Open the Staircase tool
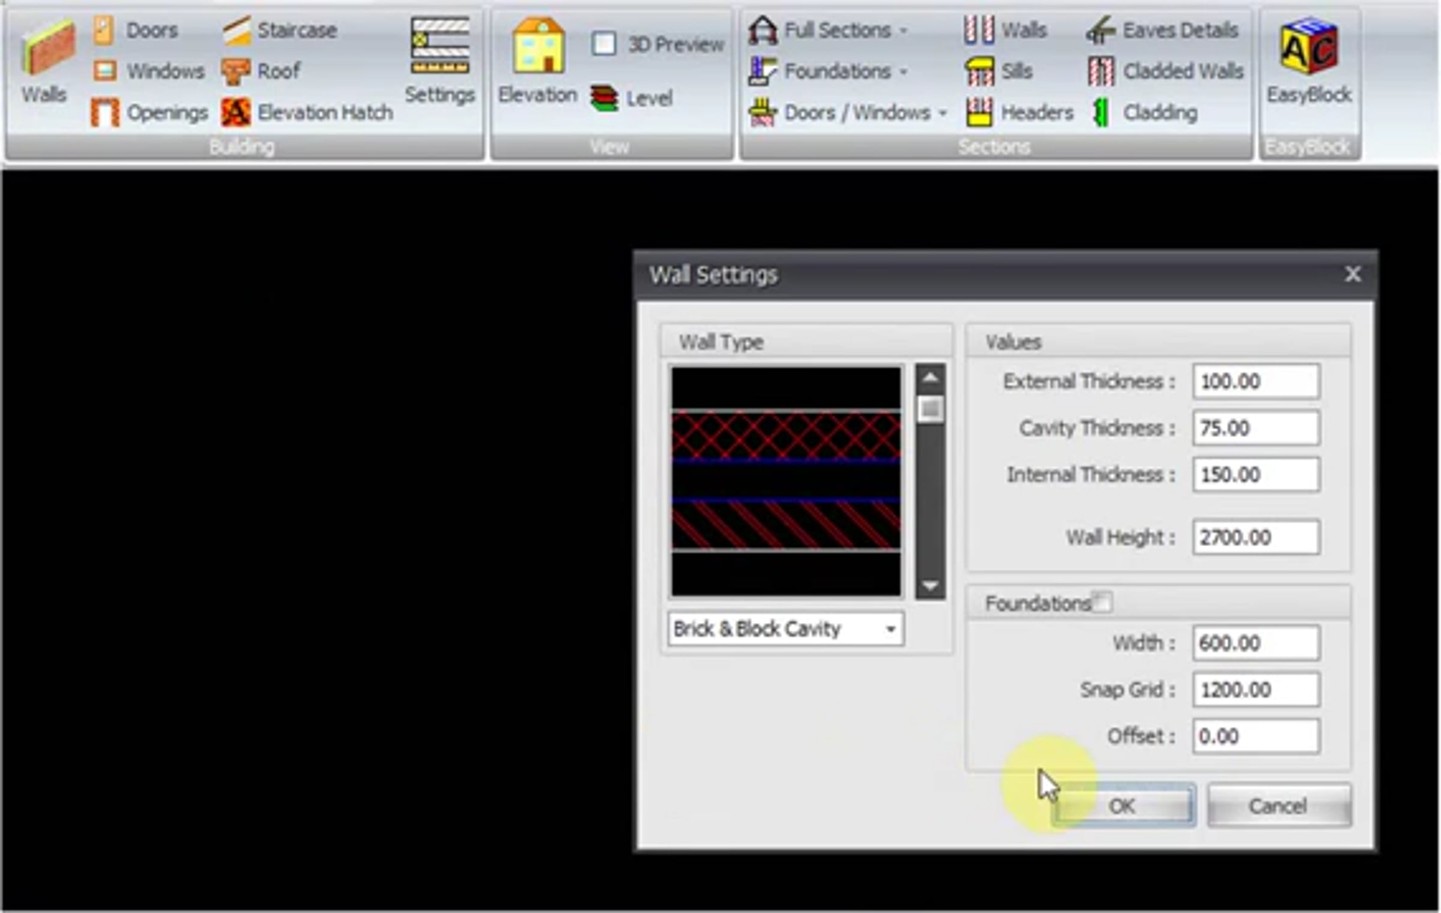This screenshot has height=913, width=1441. pos(280,31)
